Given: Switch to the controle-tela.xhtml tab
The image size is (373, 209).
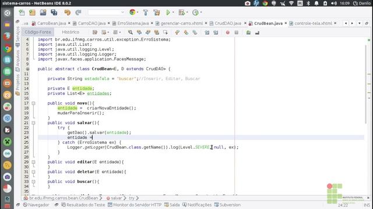Looking at the screenshot, I should (313, 23).
